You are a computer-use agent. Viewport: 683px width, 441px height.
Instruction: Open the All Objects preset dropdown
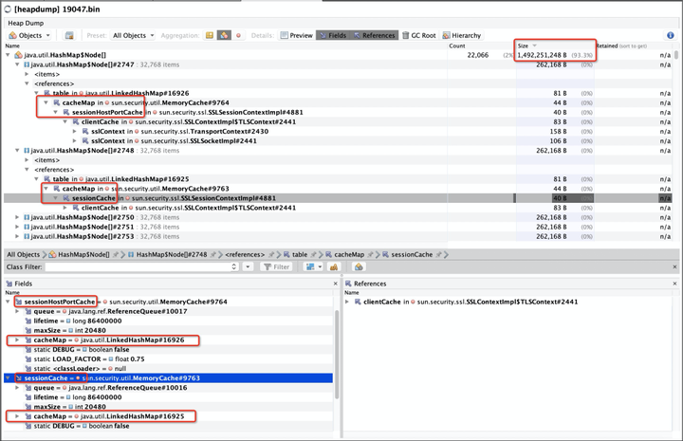134,35
